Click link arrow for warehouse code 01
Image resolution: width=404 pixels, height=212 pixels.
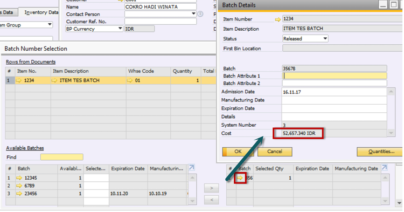pos(130,80)
